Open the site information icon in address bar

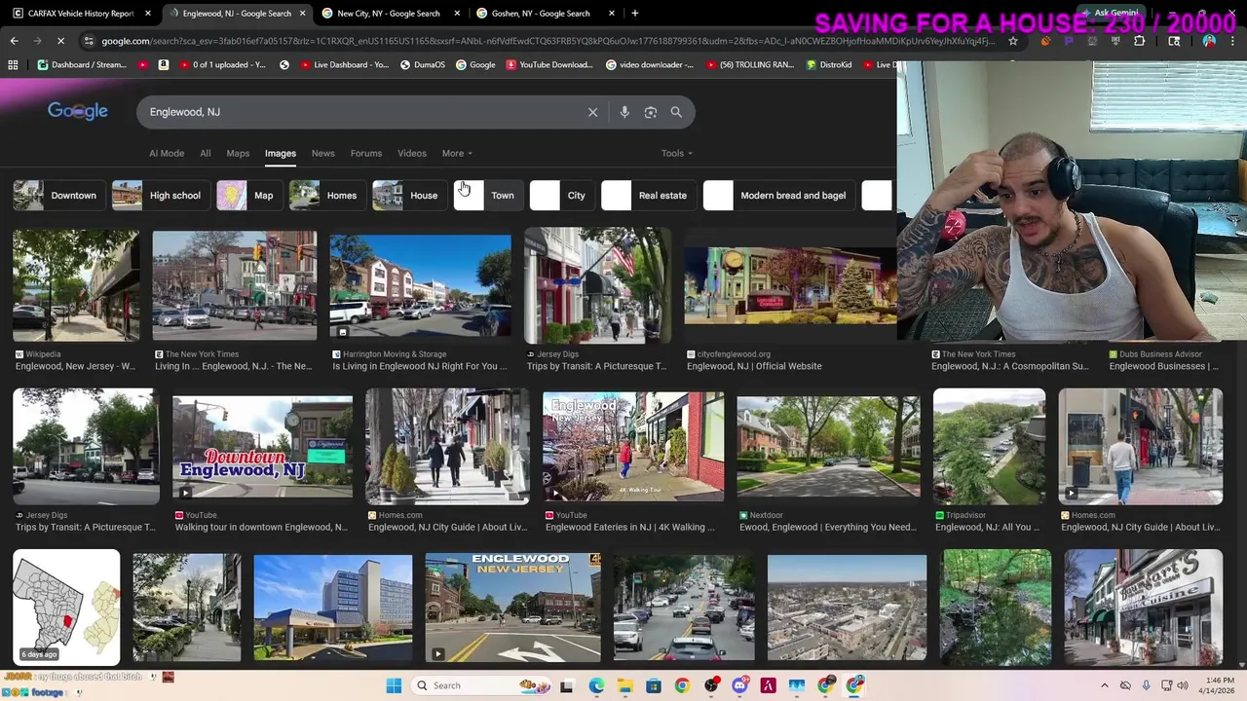(x=89, y=41)
